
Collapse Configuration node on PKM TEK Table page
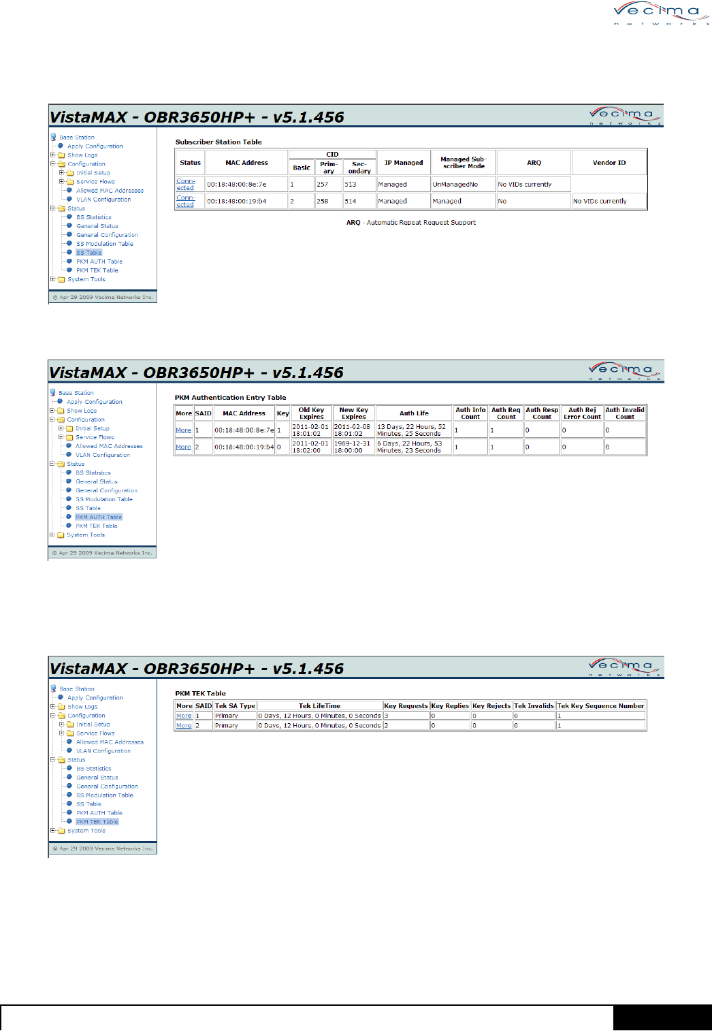(53, 716)
